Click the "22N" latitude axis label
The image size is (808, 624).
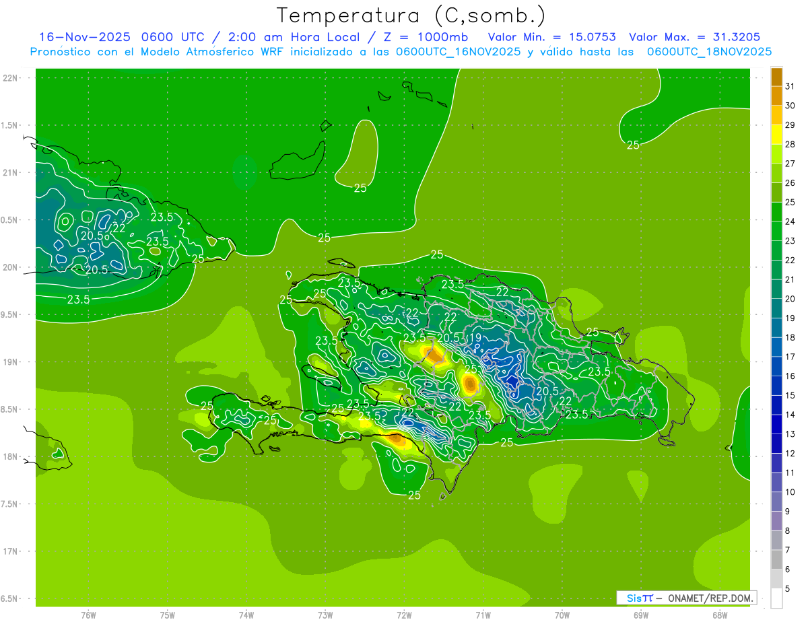(10, 78)
